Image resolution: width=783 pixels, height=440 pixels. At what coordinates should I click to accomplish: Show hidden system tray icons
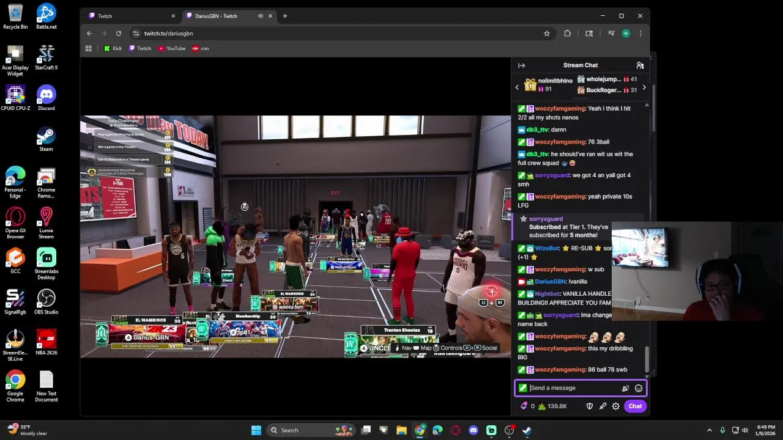[710, 430]
